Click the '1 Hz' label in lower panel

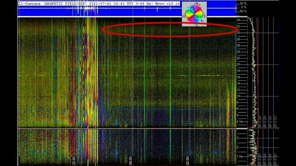point(240,157)
